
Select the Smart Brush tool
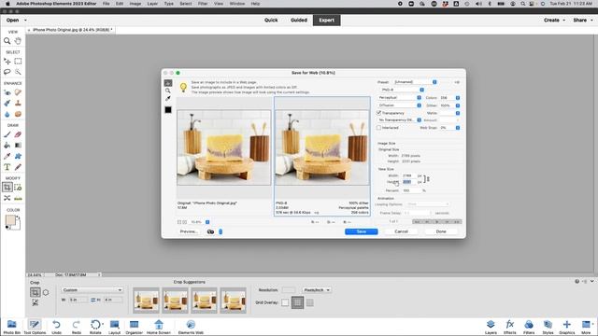(7, 103)
